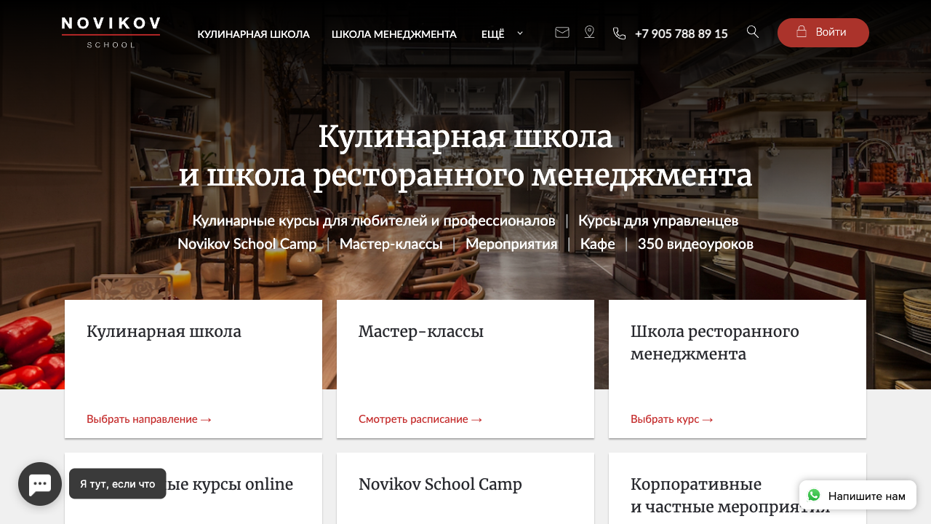Open the Кулинарная школа card title
931x524 pixels.
pyautogui.click(x=164, y=332)
